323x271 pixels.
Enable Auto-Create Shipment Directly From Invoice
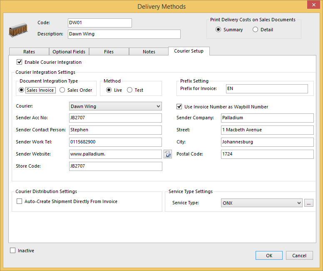coord(20,201)
